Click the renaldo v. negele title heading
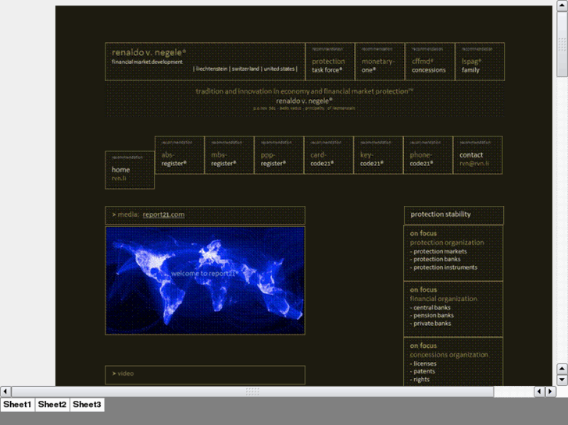 point(148,53)
